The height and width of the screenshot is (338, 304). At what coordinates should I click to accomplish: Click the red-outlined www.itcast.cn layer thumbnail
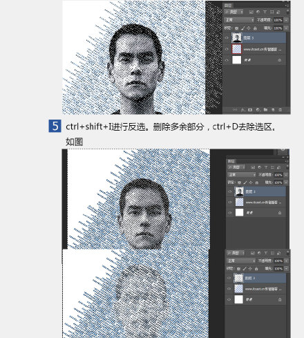(236, 49)
